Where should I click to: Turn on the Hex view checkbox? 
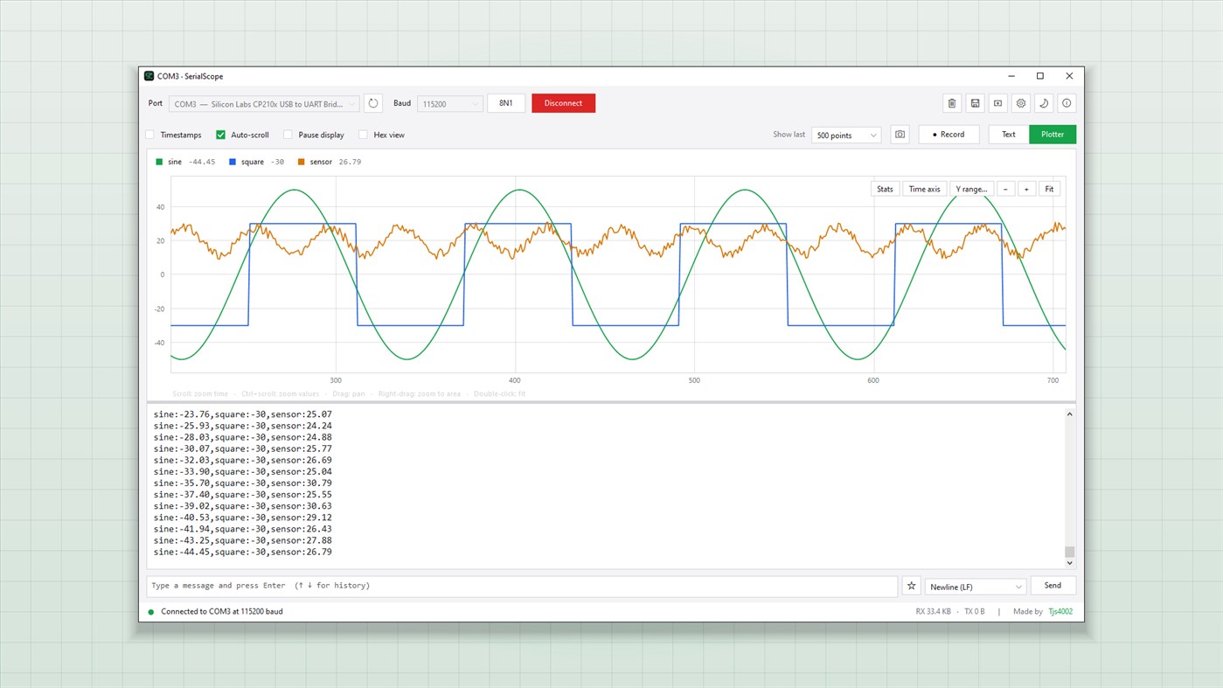(x=363, y=135)
